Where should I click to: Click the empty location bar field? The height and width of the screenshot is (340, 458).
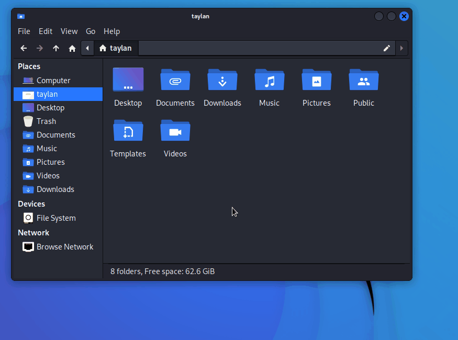pos(260,48)
